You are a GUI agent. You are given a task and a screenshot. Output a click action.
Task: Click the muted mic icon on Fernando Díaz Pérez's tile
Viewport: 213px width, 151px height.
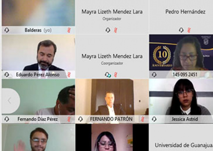coord(69,119)
